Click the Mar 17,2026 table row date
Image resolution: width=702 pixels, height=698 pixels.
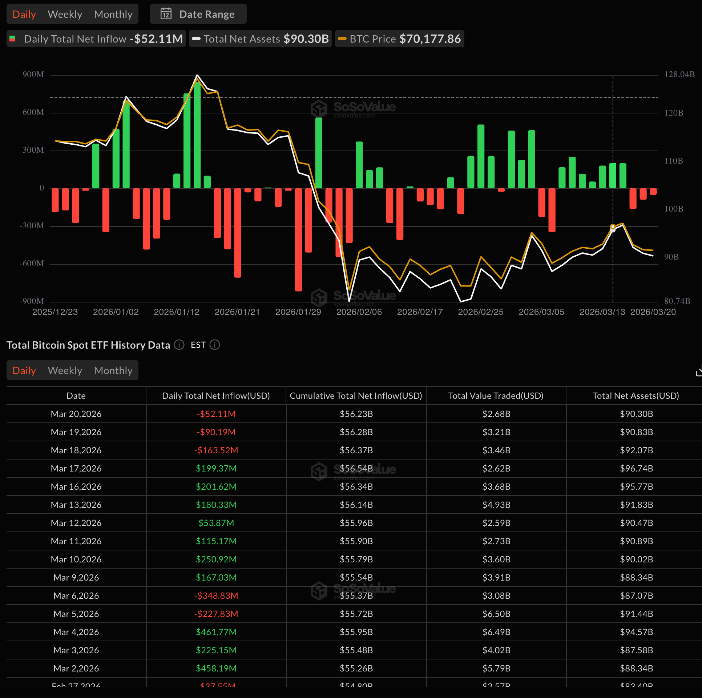[x=76, y=468]
